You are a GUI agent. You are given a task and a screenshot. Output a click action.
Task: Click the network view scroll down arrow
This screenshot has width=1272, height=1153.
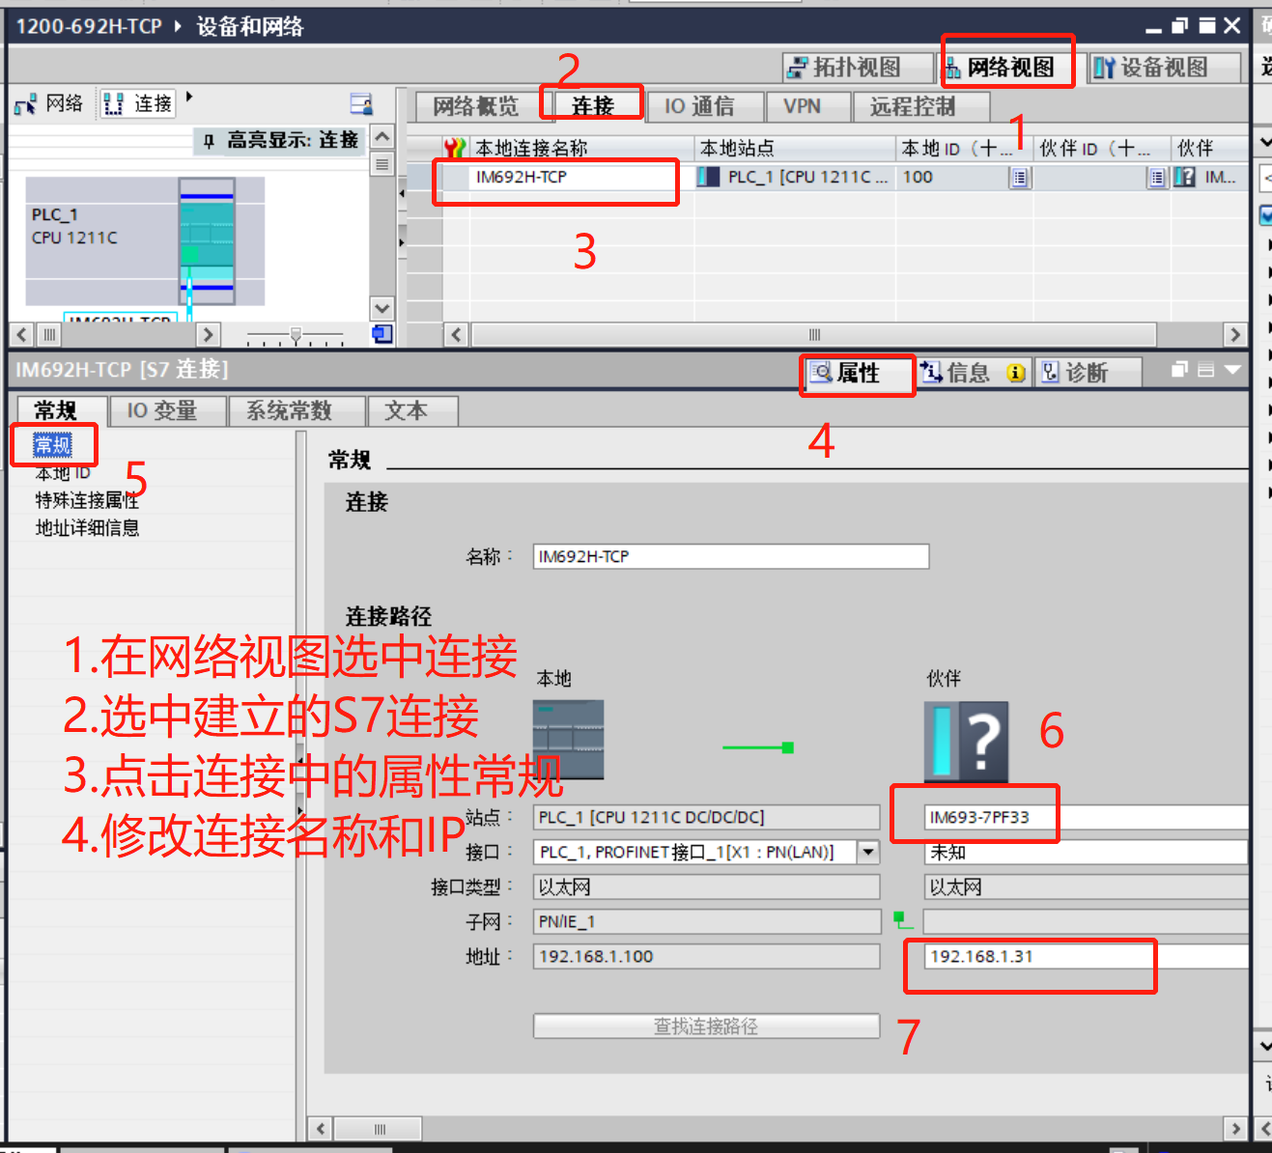[382, 309]
